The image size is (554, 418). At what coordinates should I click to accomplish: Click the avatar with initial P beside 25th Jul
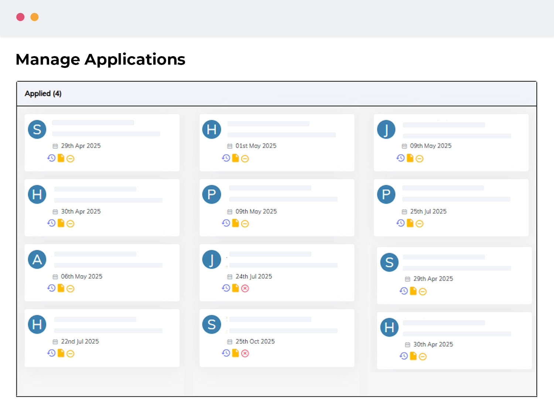click(x=386, y=194)
